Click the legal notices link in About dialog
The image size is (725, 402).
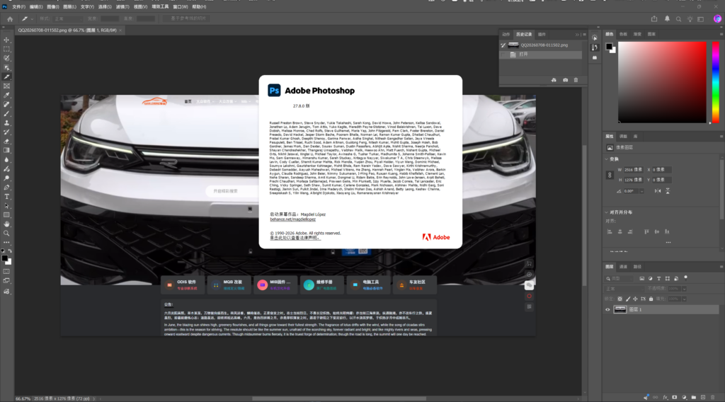pyautogui.click(x=295, y=238)
